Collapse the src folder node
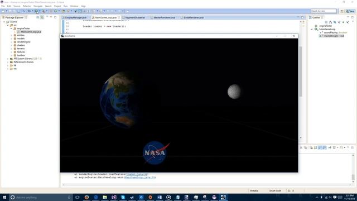 click(x=8, y=25)
